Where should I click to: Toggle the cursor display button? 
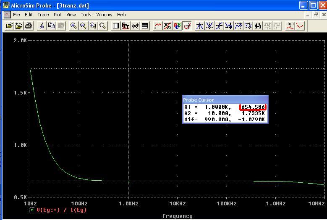tap(187, 26)
